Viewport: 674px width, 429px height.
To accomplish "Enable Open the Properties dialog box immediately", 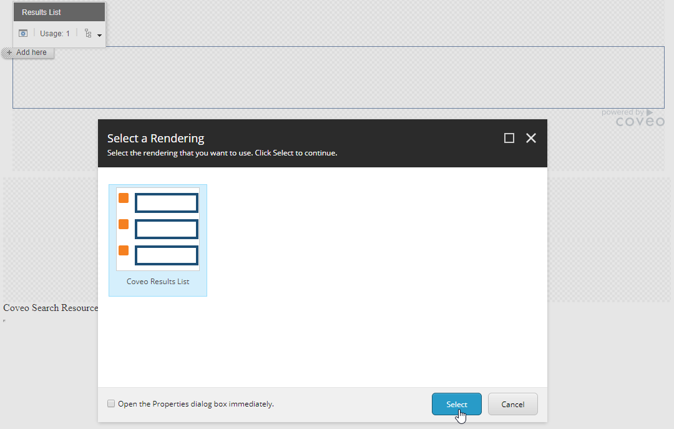I will (111, 403).
